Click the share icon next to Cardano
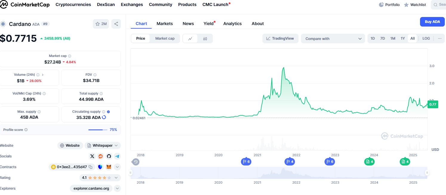 point(116,24)
